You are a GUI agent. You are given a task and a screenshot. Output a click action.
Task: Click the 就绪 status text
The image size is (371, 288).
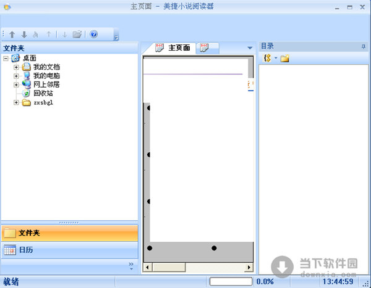click(11, 282)
